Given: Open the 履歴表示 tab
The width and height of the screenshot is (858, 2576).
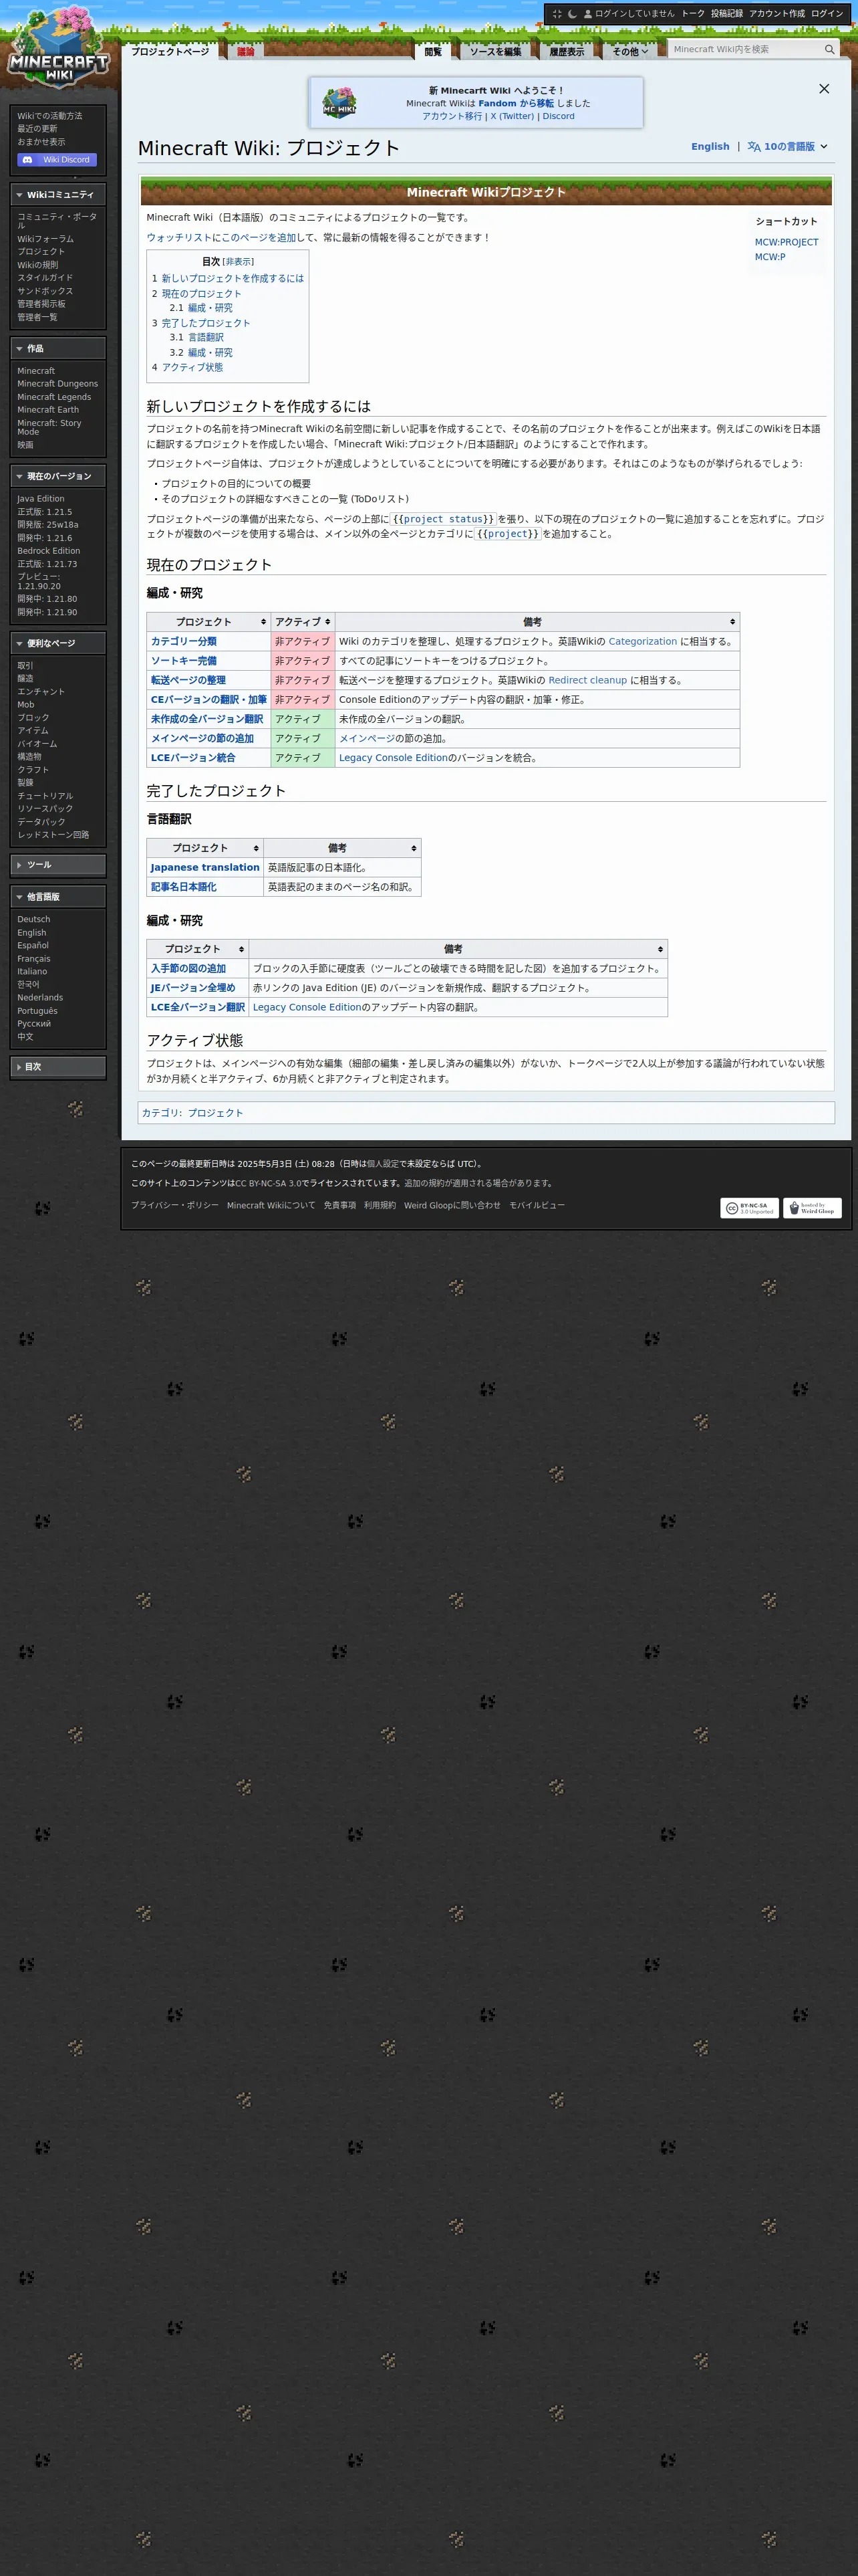Looking at the screenshot, I should tap(567, 52).
